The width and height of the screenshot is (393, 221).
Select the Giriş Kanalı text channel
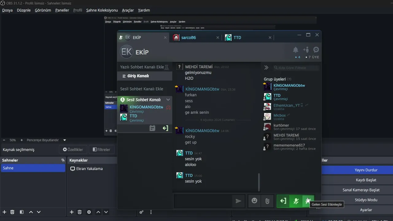pyautogui.click(x=145, y=76)
